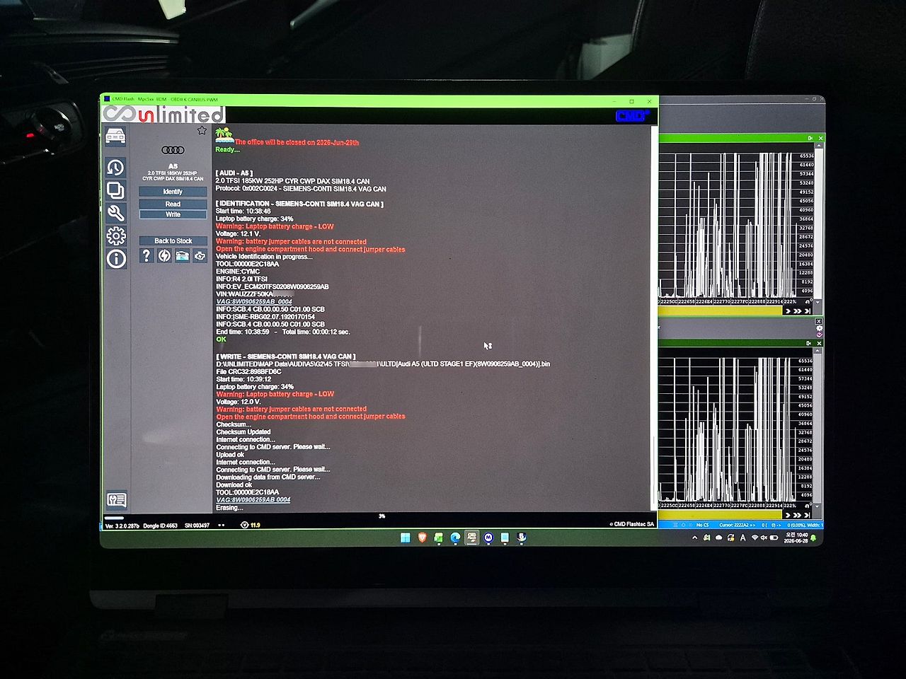Click lower graph double arrow fast-forward button
Screen dimensions: 906x679
tap(798, 515)
